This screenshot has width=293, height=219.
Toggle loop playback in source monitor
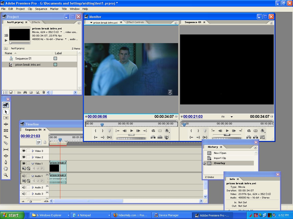coord(153,131)
